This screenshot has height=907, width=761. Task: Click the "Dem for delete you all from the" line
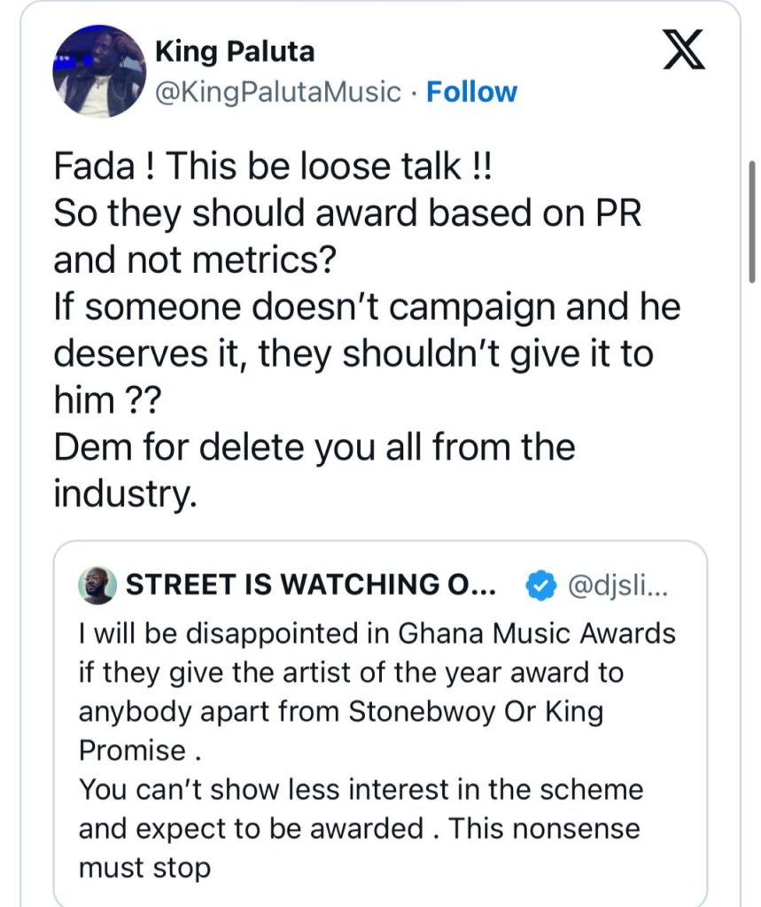[x=314, y=446]
